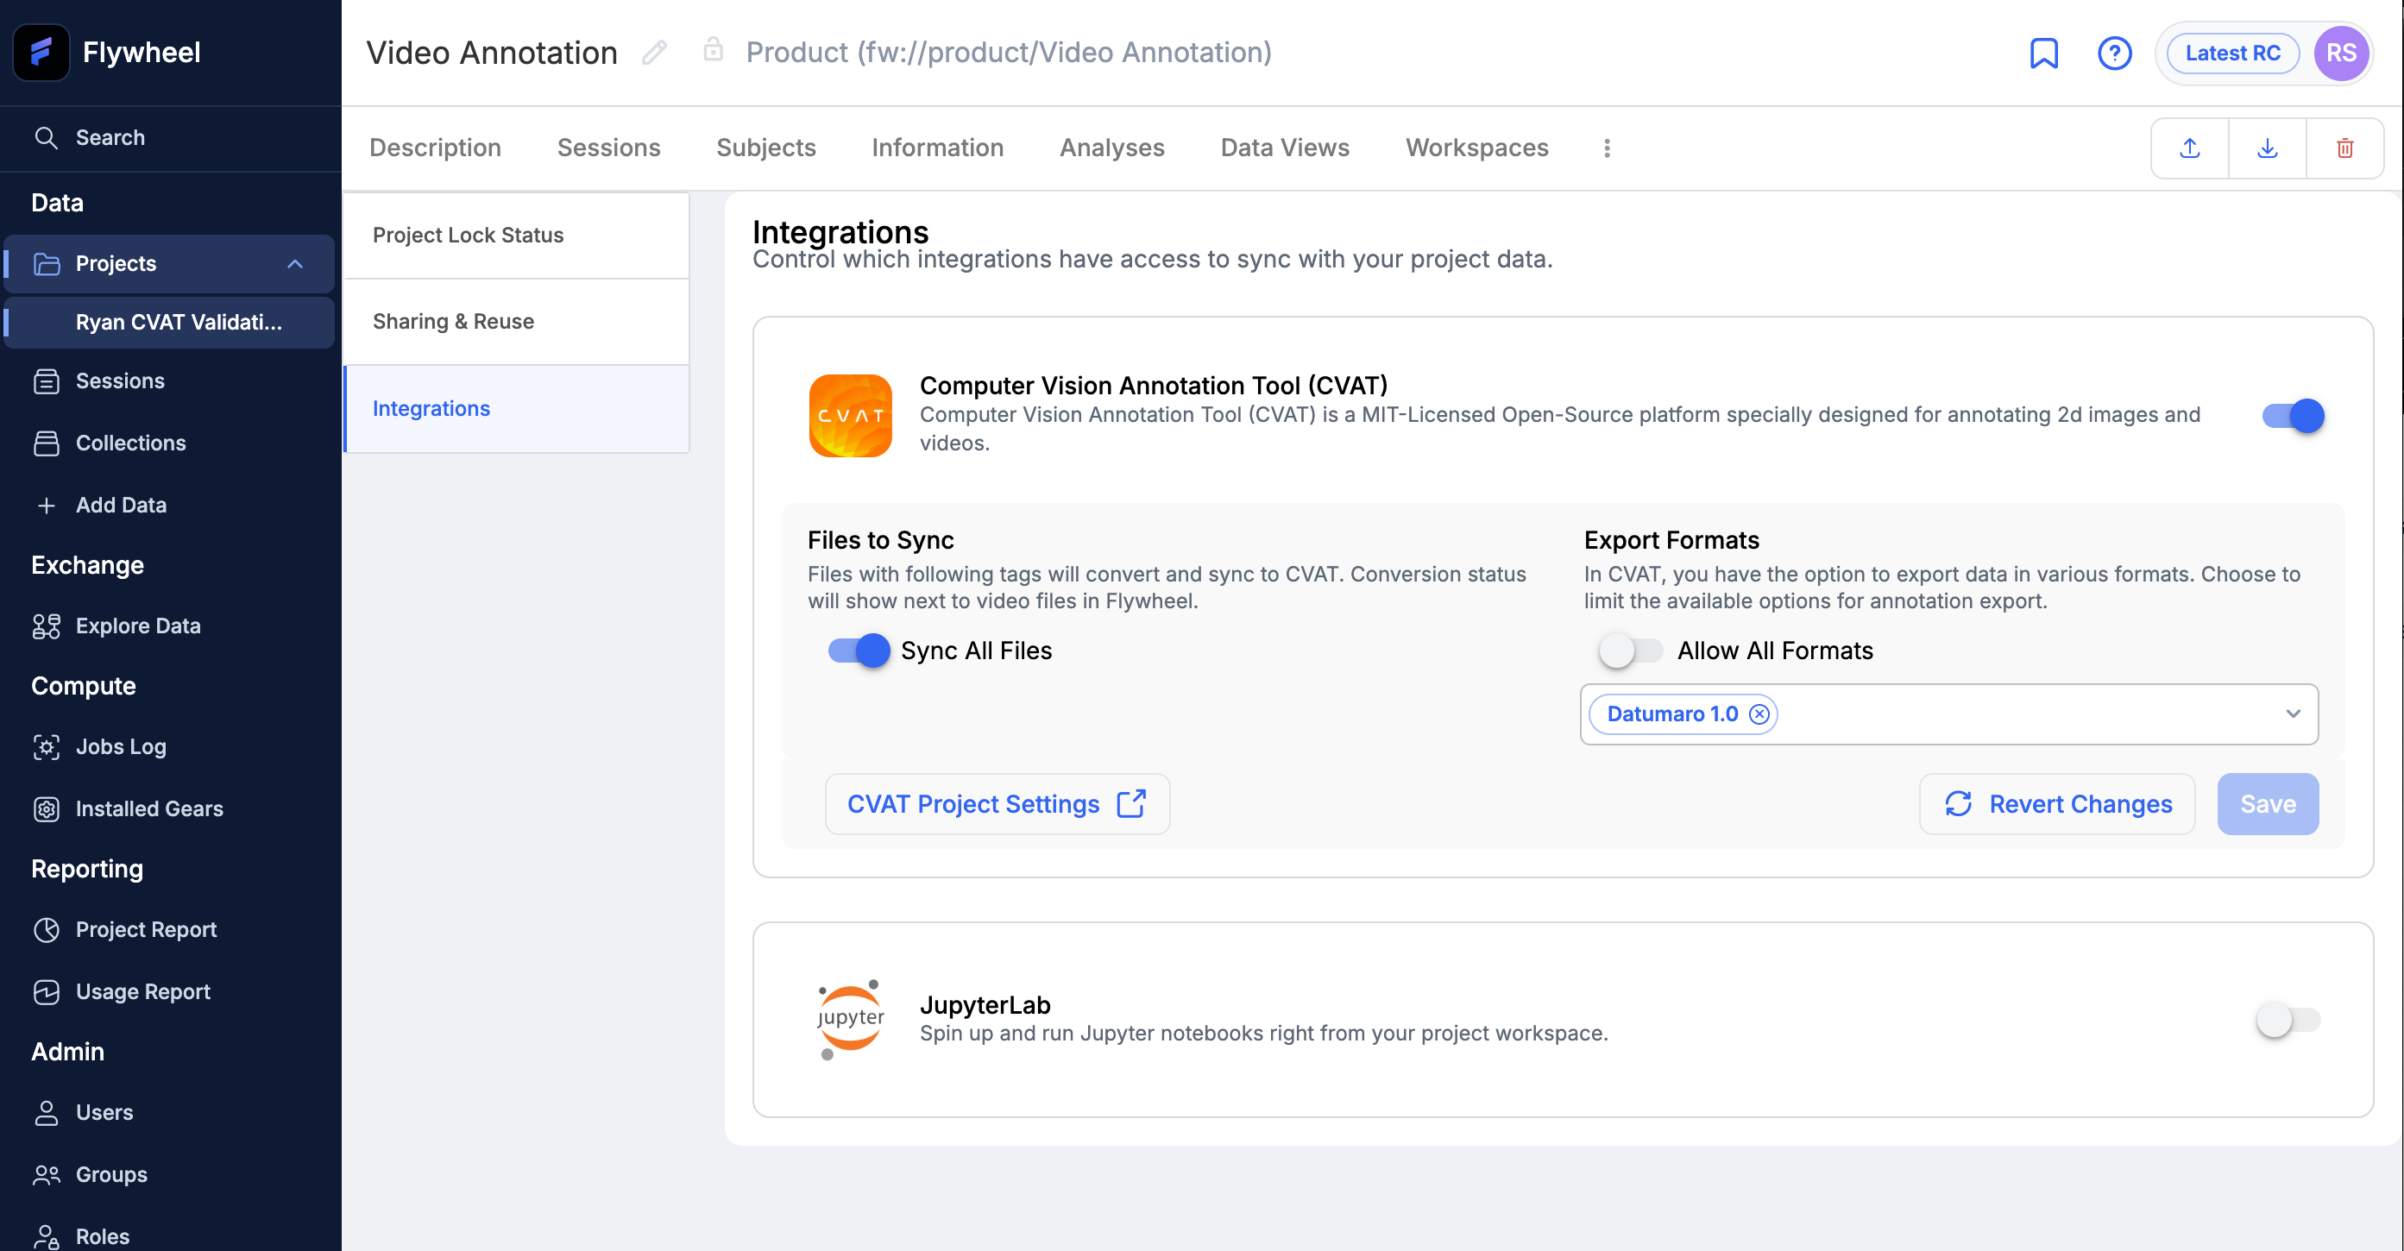
Task: Click the bookmark icon in the header
Action: pos(2042,53)
